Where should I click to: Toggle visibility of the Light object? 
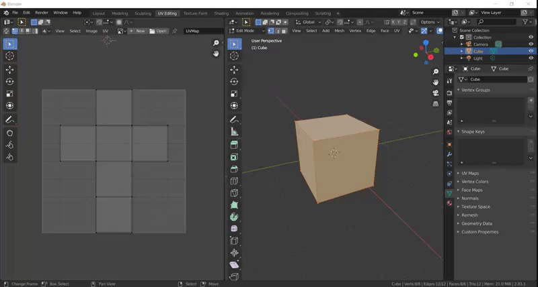coord(531,58)
